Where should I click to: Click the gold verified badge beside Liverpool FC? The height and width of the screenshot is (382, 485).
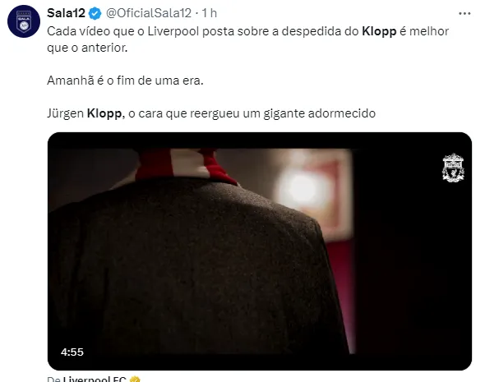point(135,380)
